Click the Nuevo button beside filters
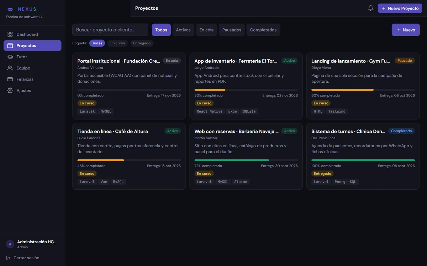The width and height of the screenshot is (427, 266). click(x=406, y=30)
